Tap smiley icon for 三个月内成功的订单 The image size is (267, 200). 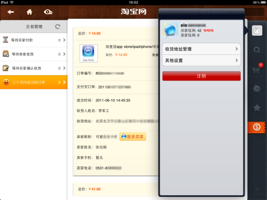click(6, 82)
